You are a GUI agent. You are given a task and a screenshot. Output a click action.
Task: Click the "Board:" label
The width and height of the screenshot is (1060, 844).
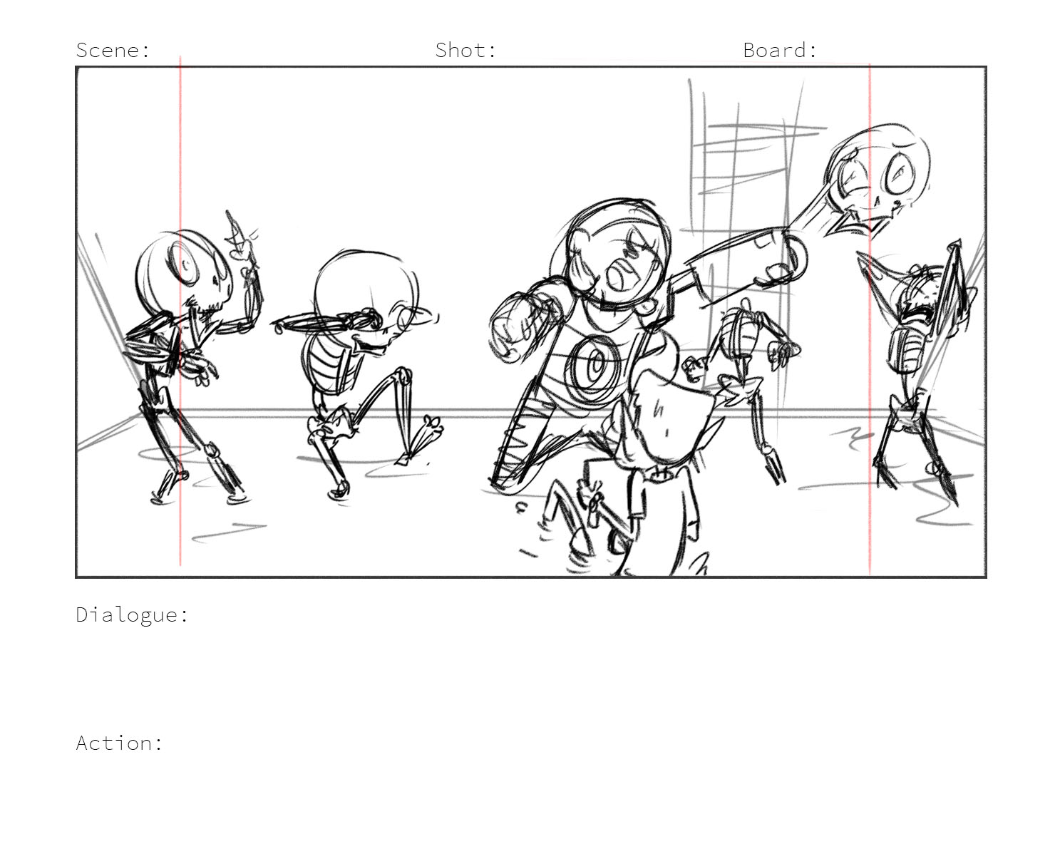coord(780,50)
